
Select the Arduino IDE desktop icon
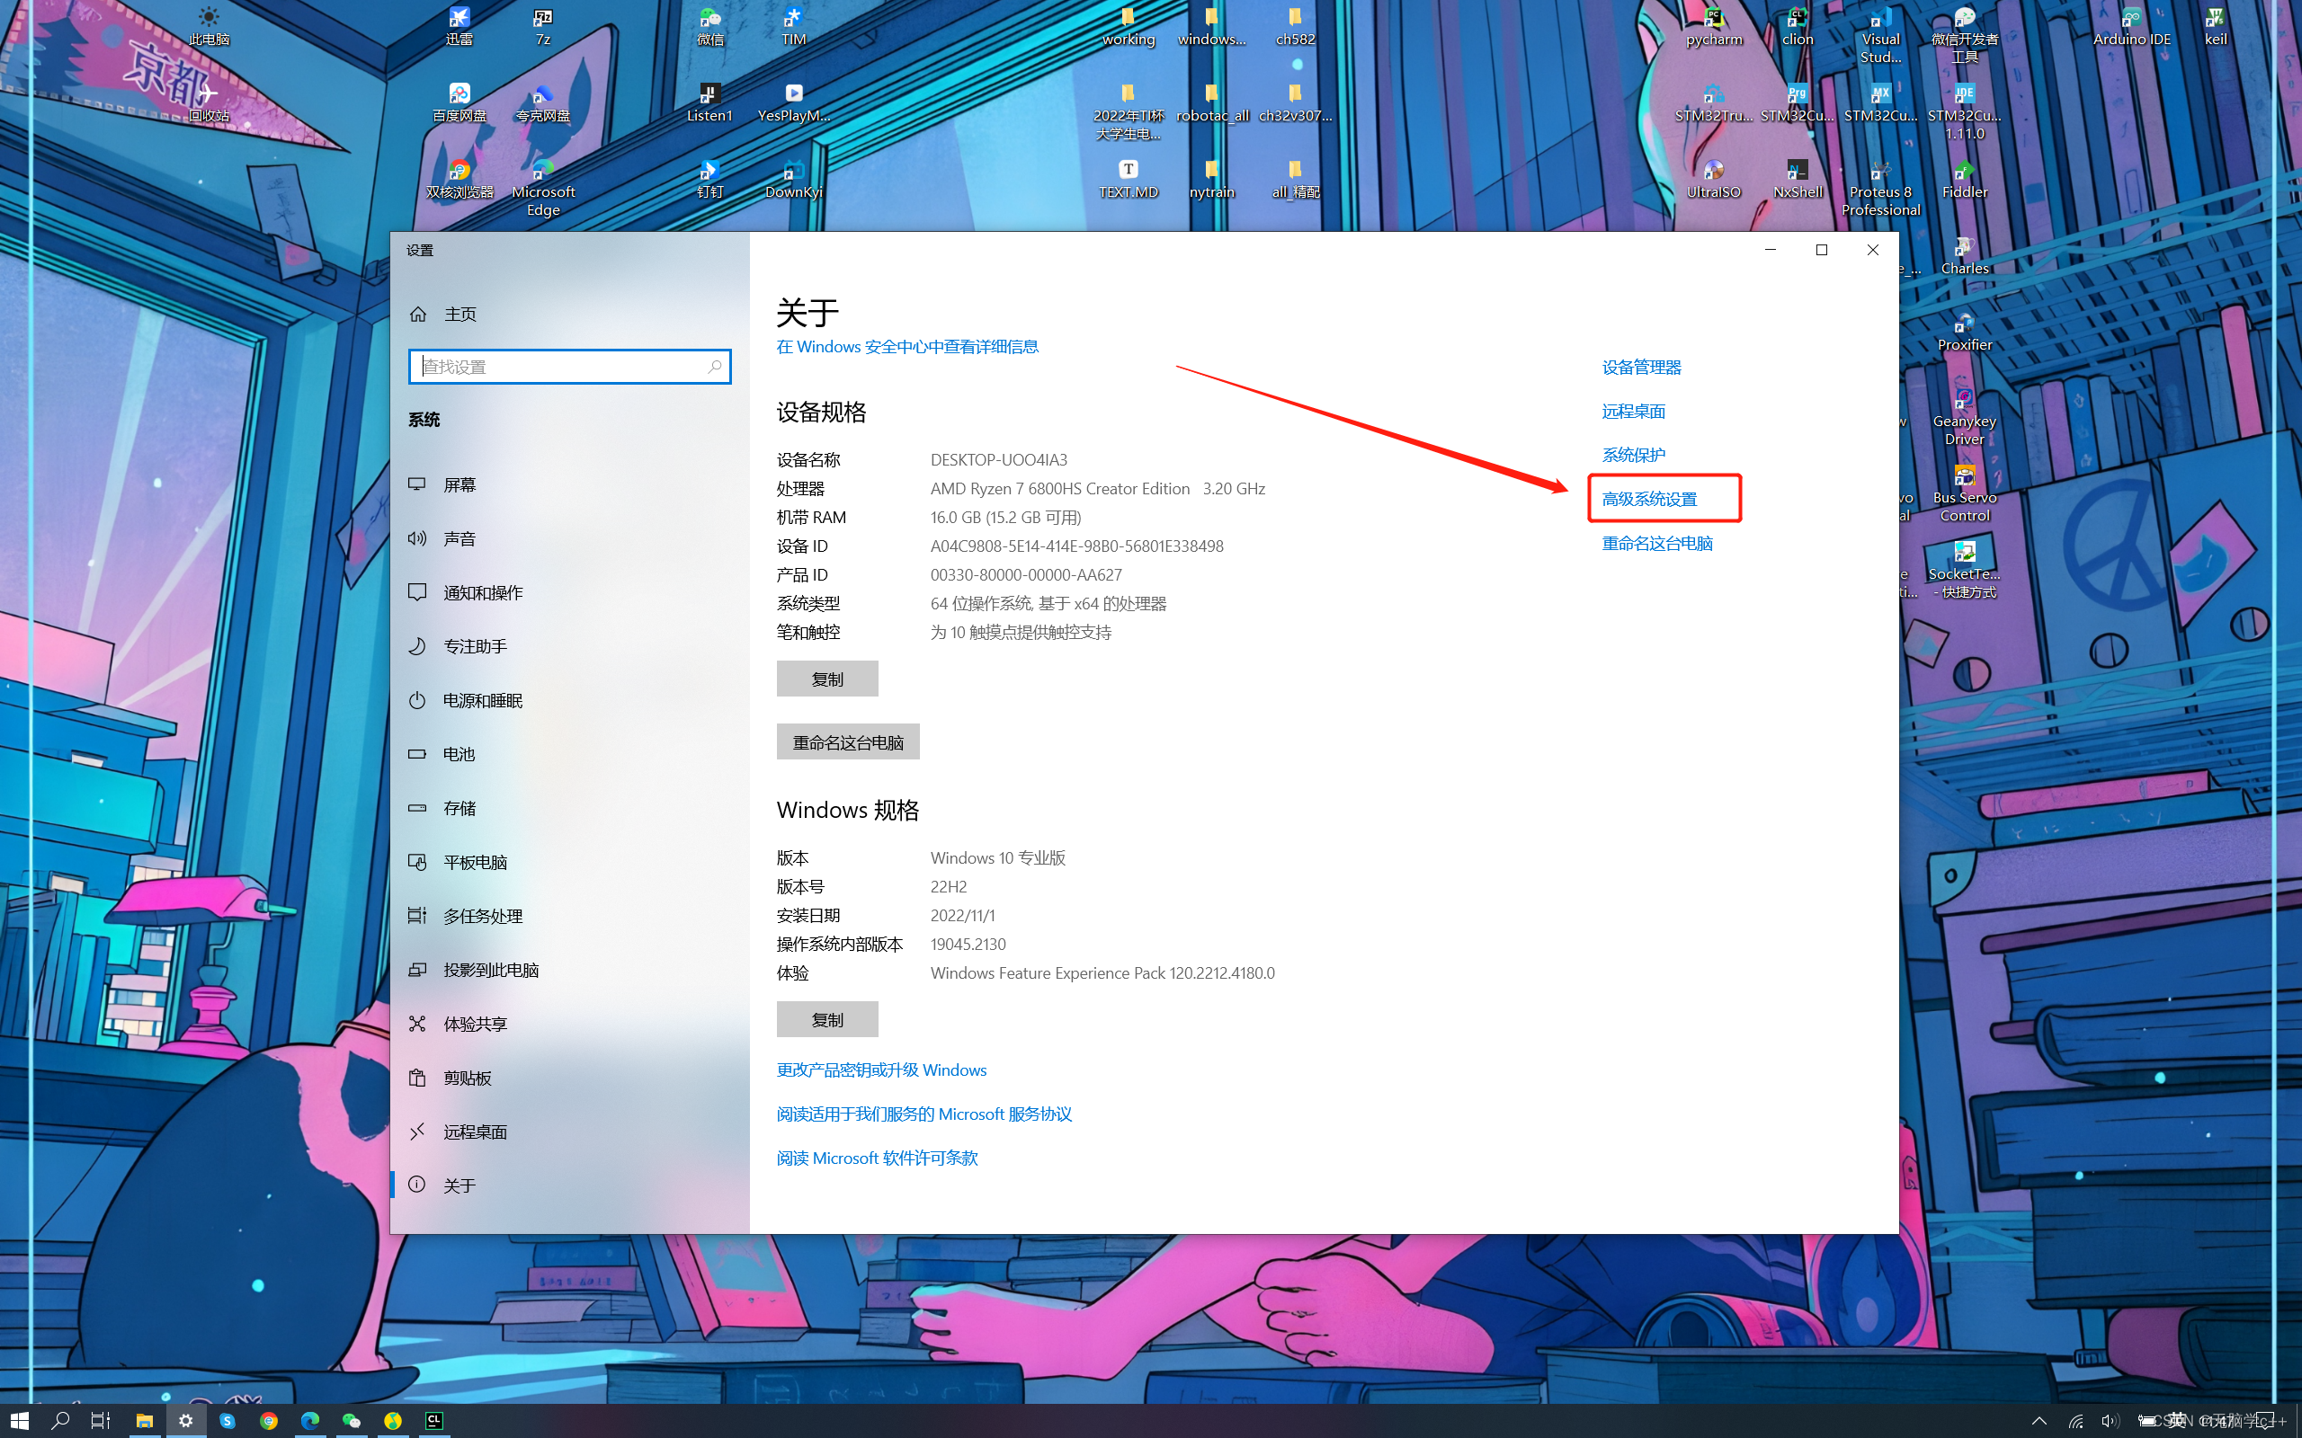point(2132,26)
